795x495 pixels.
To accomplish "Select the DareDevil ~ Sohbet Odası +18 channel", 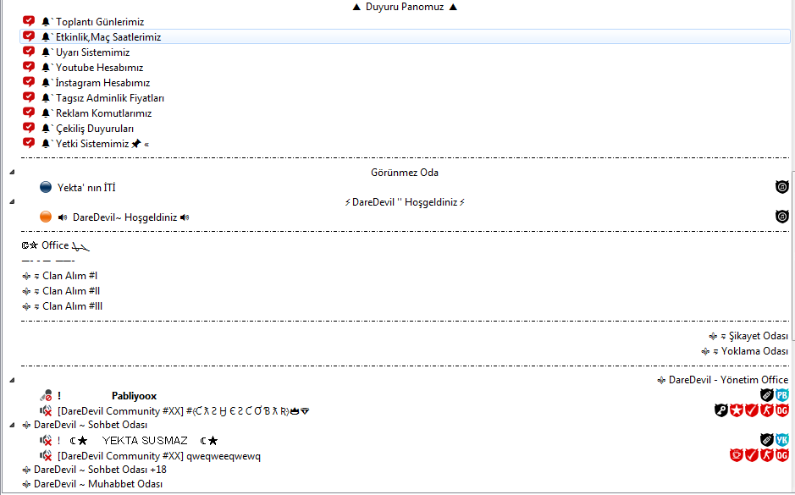I will tap(95, 470).
